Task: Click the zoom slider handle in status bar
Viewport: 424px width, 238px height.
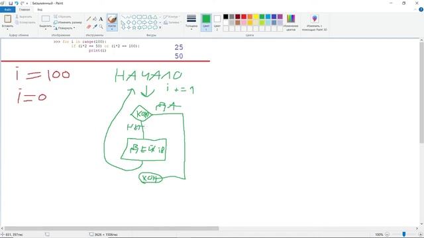Action: click(404, 235)
